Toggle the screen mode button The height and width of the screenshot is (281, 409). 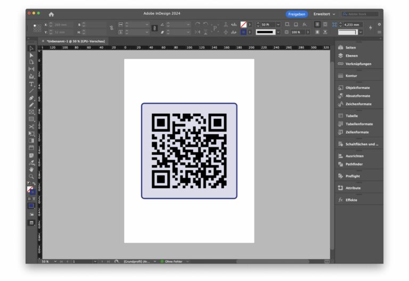point(31,223)
